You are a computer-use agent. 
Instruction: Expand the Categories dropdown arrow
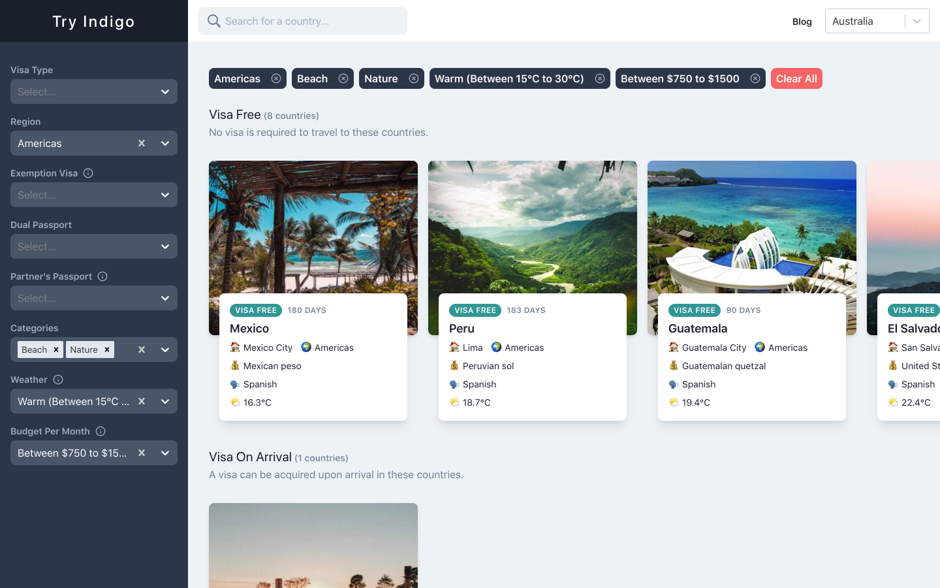165,350
